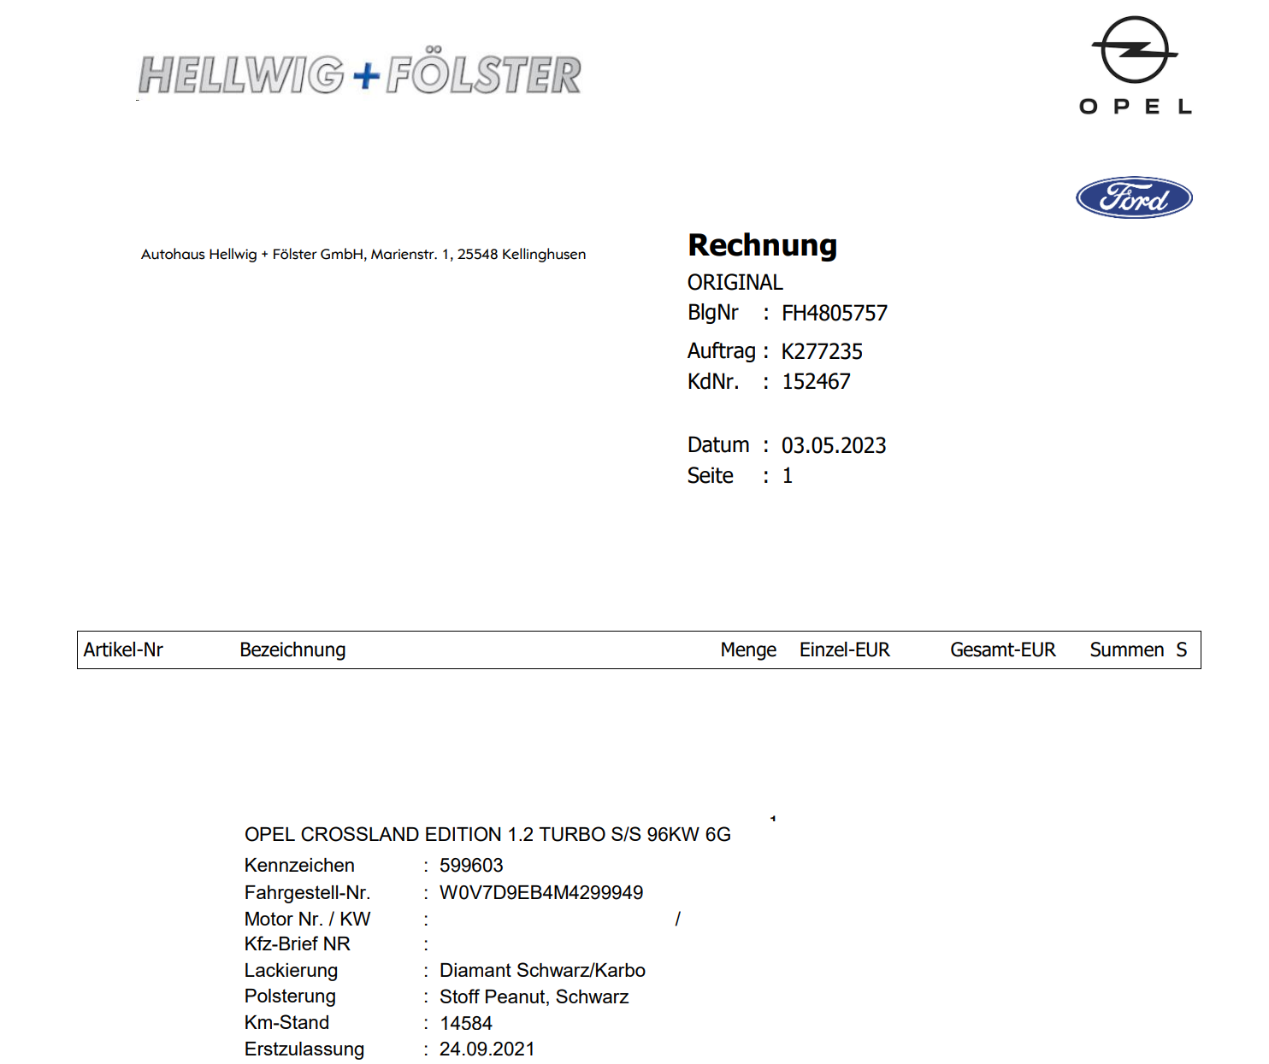Click the Rechnung heading
The width and height of the screenshot is (1269, 1064).
coord(762,245)
